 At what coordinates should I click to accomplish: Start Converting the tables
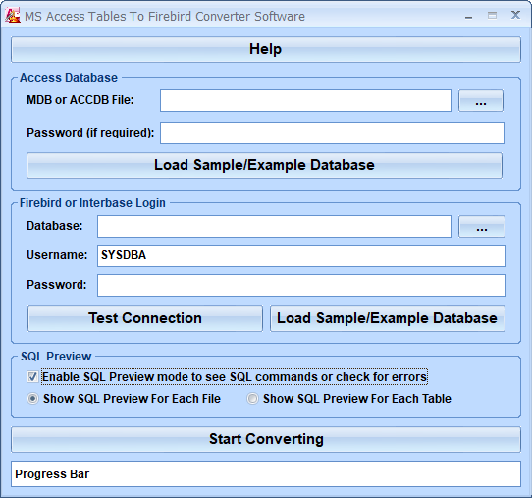coord(266,439)
